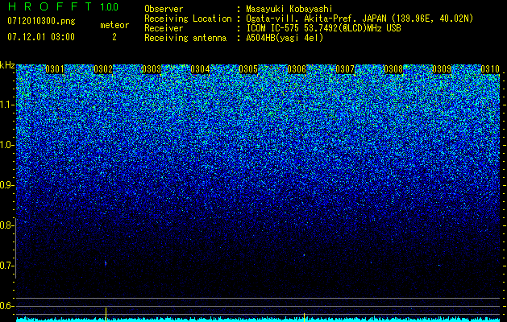507x322 pixels.
Task: Click the Observer field label
Action: coord(164,9)
